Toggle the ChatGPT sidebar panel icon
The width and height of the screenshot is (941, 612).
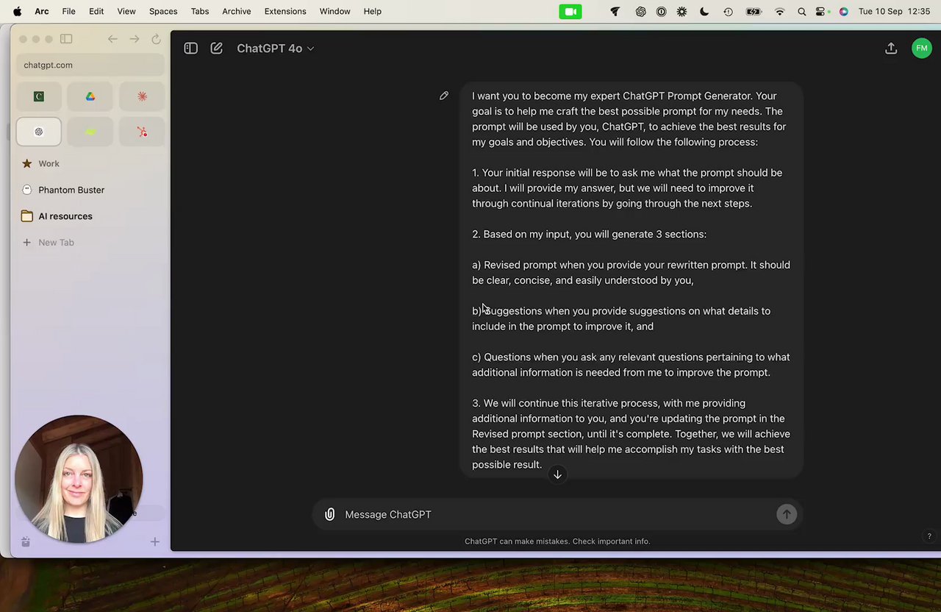click(190, 48)
